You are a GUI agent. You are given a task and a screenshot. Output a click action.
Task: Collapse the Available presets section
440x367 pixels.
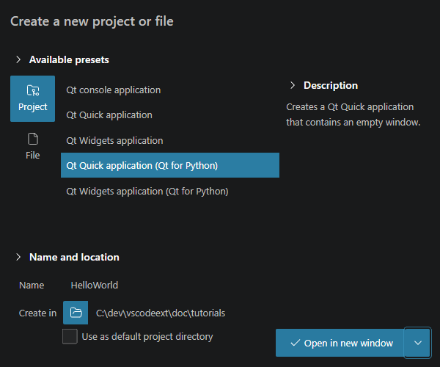click(18, 59)
